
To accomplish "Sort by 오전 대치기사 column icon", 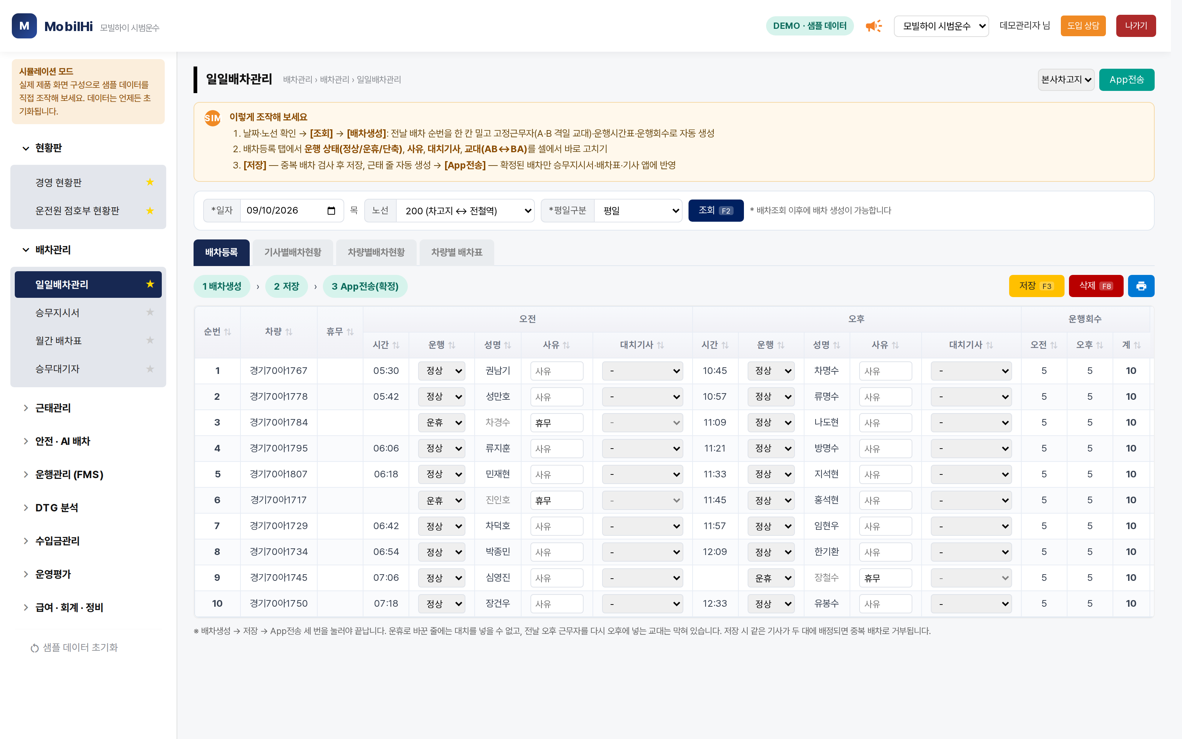I will (660, 345).
